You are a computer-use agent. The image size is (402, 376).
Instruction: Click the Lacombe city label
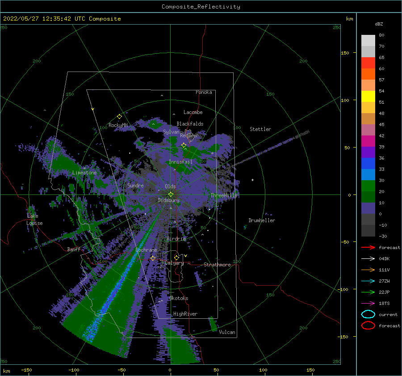pyautogui.click(x=193, y=112)
